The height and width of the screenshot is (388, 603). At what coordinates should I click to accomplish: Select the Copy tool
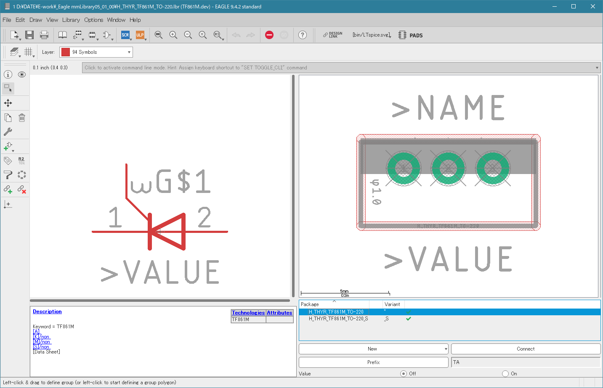[8, 118]
